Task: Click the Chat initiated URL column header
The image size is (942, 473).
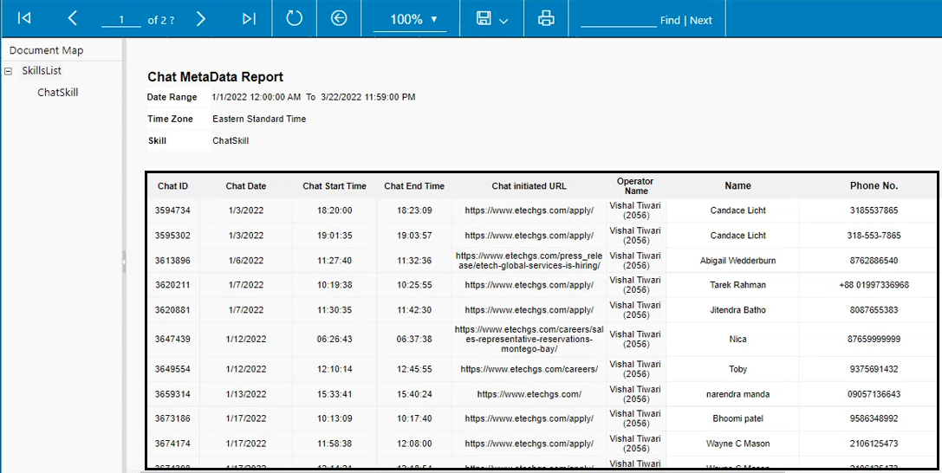Action: point(529,186)
